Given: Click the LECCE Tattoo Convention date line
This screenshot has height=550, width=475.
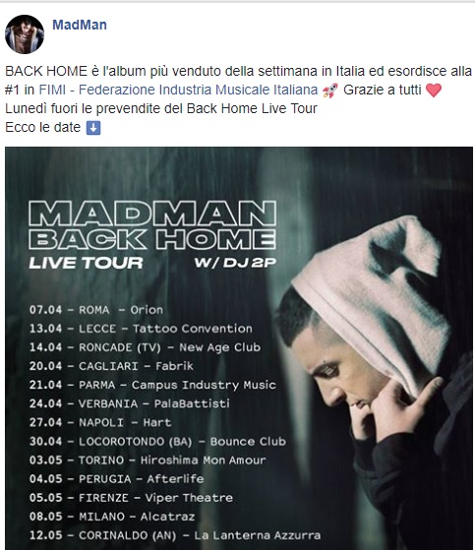Looking at the screenshot, I should click(x=141, y=329).
